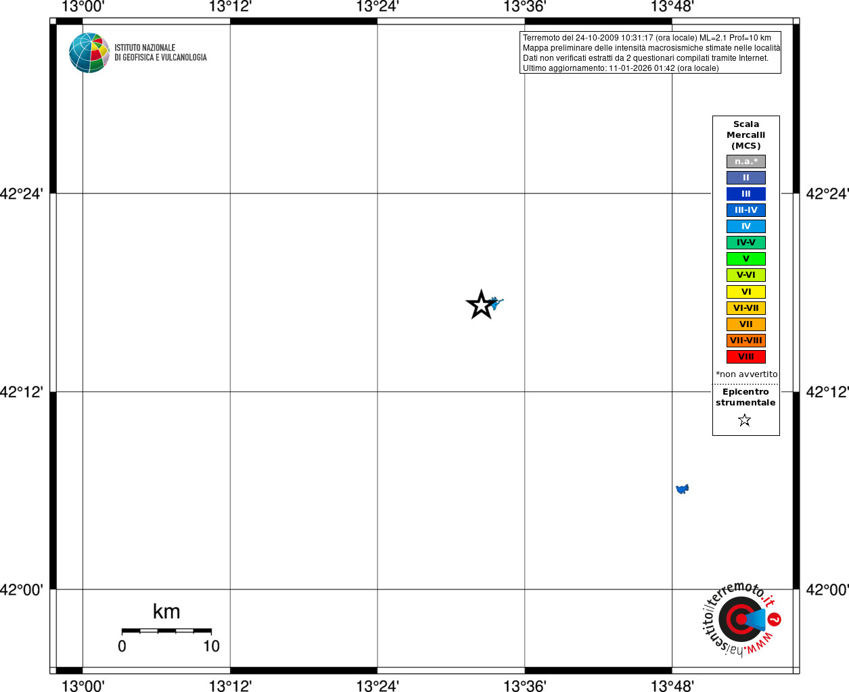This screenshot has height=692, width=849.
Task: Click the III-IV intensity legend swatch
Action: 746,210
